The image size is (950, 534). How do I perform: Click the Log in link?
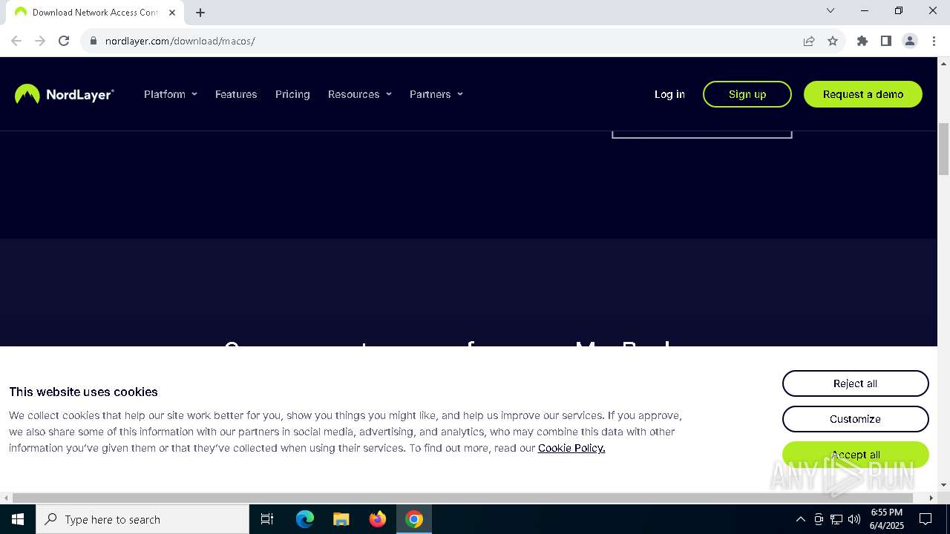click(x=669, y=94)
